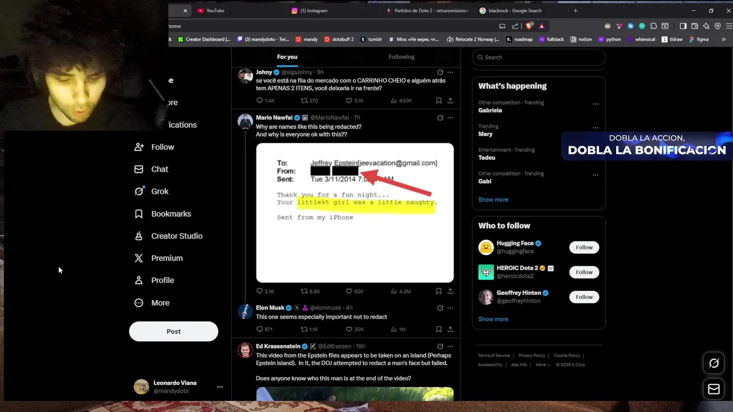Open Grok explain on Johny's post
The image size is (733, 412).
440,72
